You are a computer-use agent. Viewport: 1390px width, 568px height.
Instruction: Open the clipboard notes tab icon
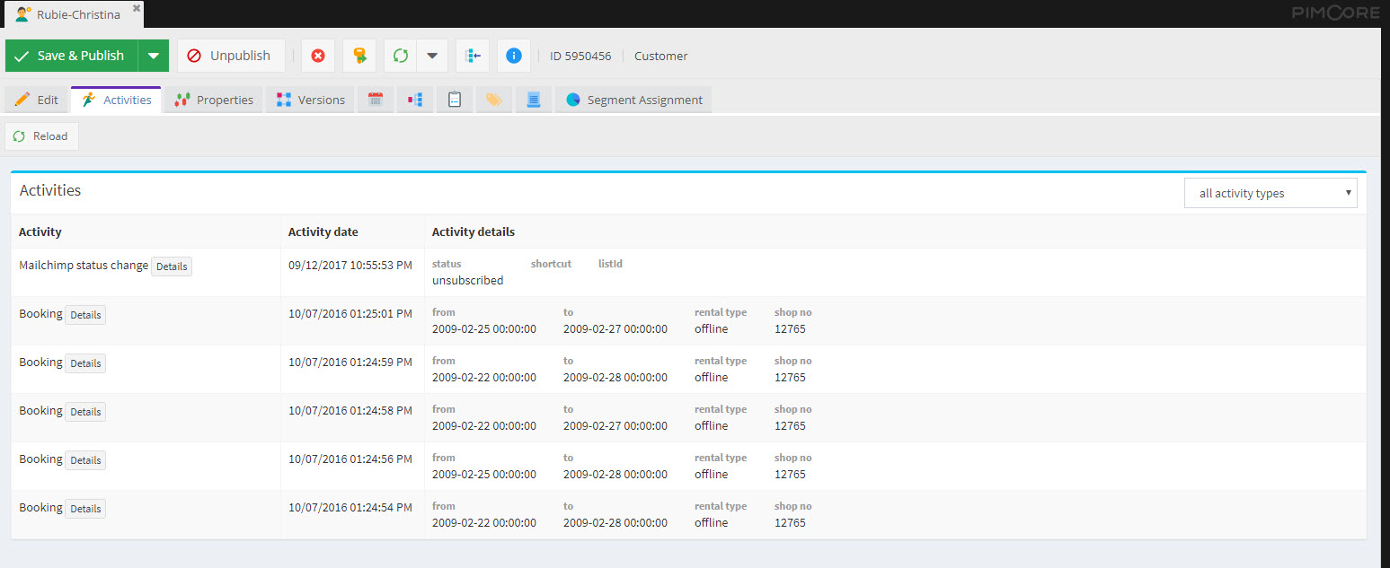coord(455,100)
